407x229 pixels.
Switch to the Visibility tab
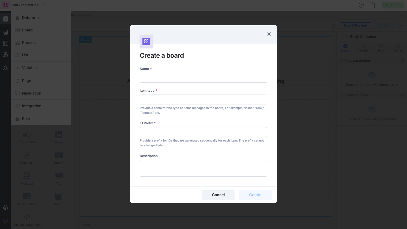point(363,48)
